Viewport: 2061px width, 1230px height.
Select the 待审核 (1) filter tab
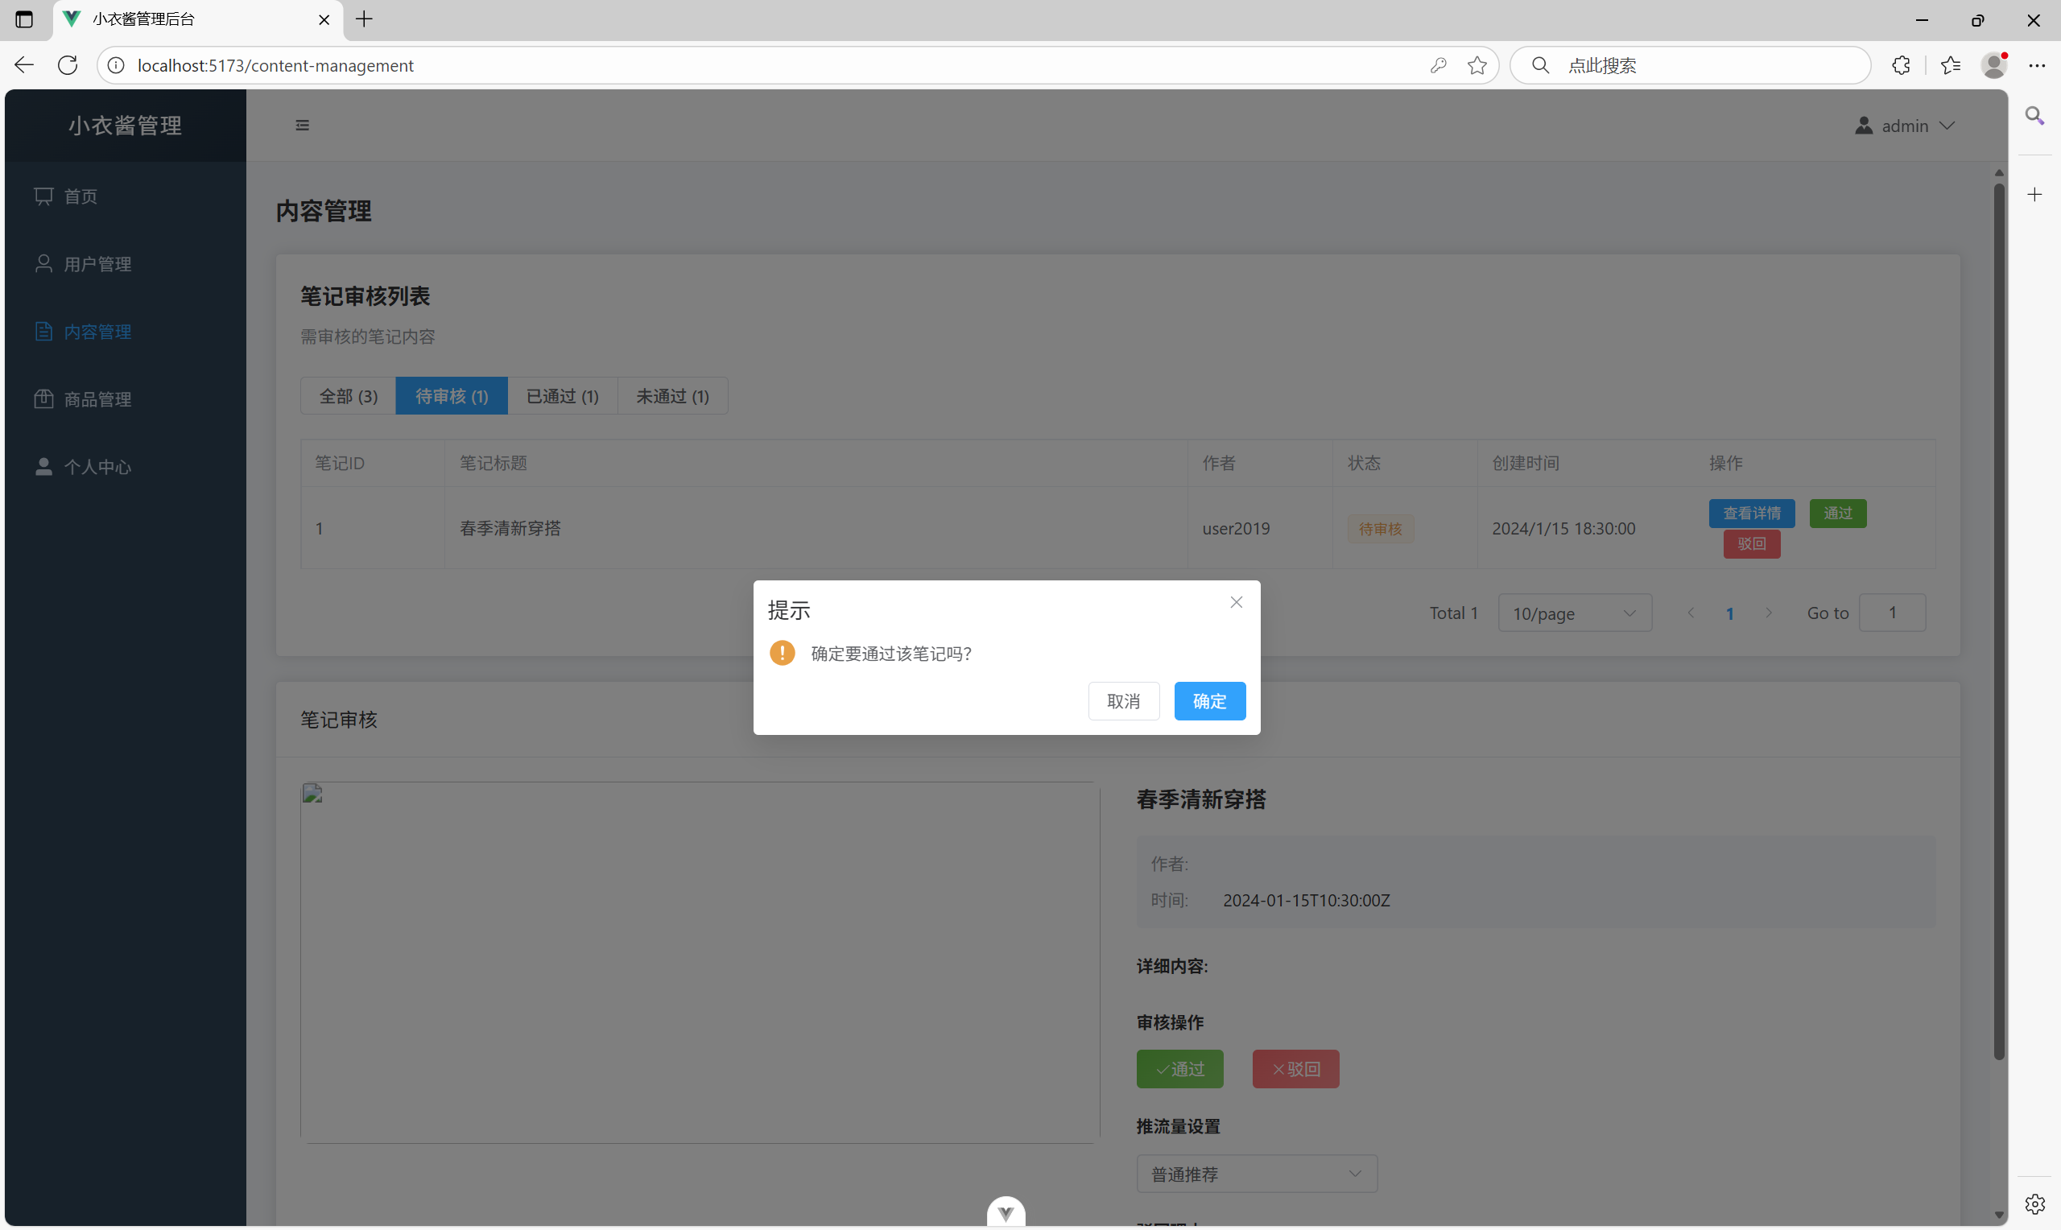(x=452, y=396)
